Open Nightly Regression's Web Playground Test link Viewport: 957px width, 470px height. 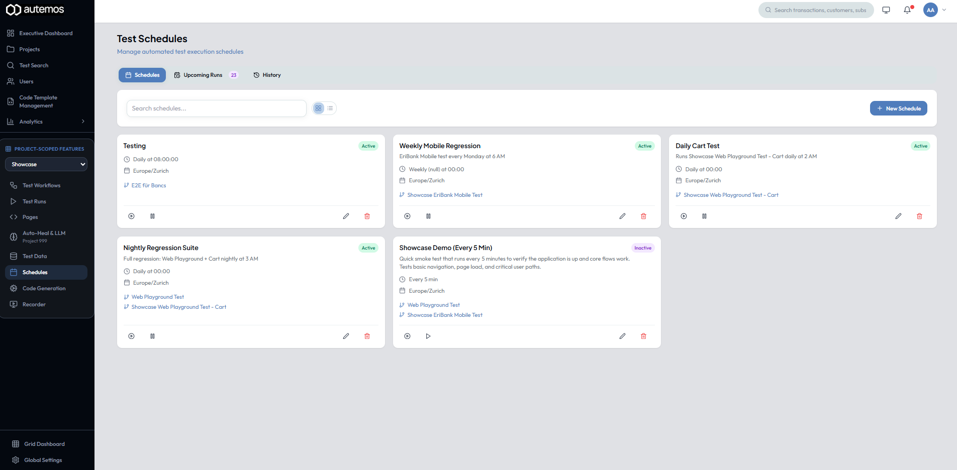(x=158, y=297)
